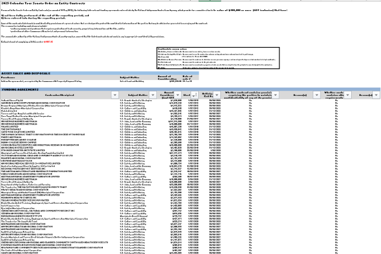Select the spreadsheet title cell at top
Screen dimensions: 381x254
pyautogui.click(x=44, y=3)
